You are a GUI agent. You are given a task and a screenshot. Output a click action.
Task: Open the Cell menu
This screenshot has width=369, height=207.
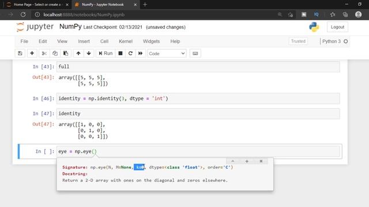(x=104, y=41)
